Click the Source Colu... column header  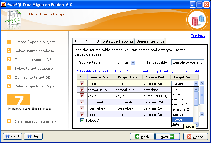(x=101, y=77)
